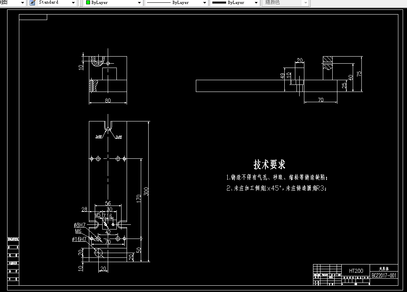Select the 75 height dimension

click(x=359, y=73)
